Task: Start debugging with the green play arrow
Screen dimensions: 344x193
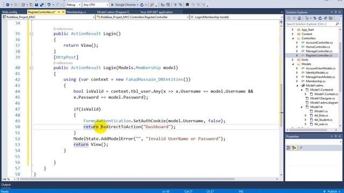Action: [x=112, y=5]
